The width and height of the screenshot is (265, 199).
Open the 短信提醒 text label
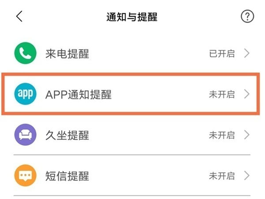67,176
